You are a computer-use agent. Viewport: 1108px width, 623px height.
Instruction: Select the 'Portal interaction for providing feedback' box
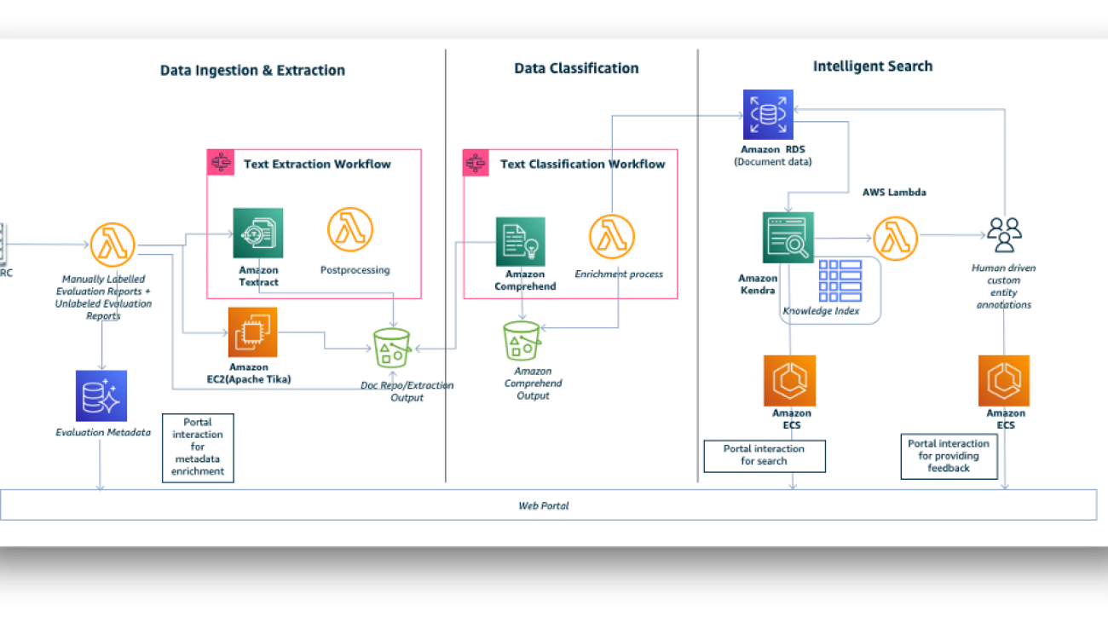click(949, 456)
